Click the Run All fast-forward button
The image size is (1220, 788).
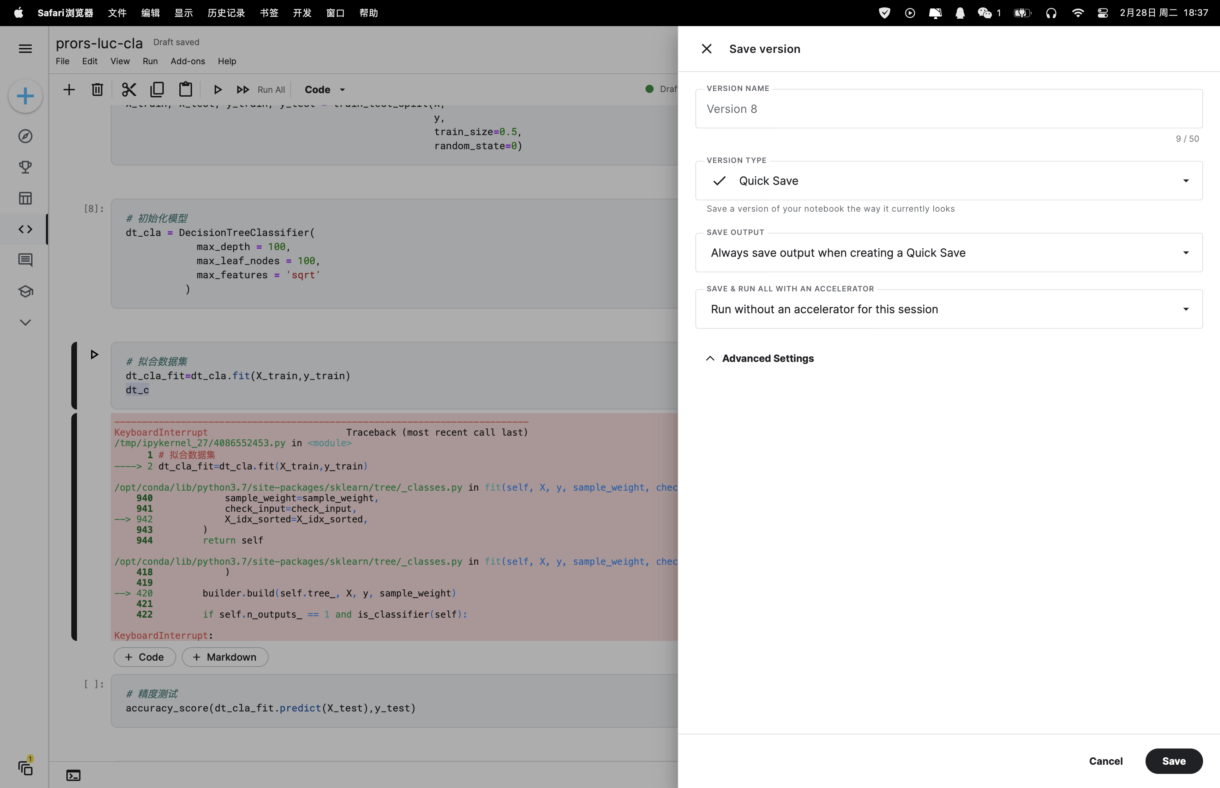coord(261,90)
